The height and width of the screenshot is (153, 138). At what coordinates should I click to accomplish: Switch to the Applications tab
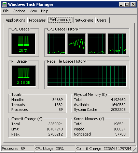[15, 20]
